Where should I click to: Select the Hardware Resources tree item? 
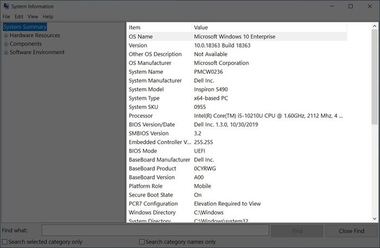click(35, 35)
